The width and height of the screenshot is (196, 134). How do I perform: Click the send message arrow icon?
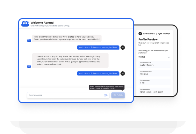point(106,95)
